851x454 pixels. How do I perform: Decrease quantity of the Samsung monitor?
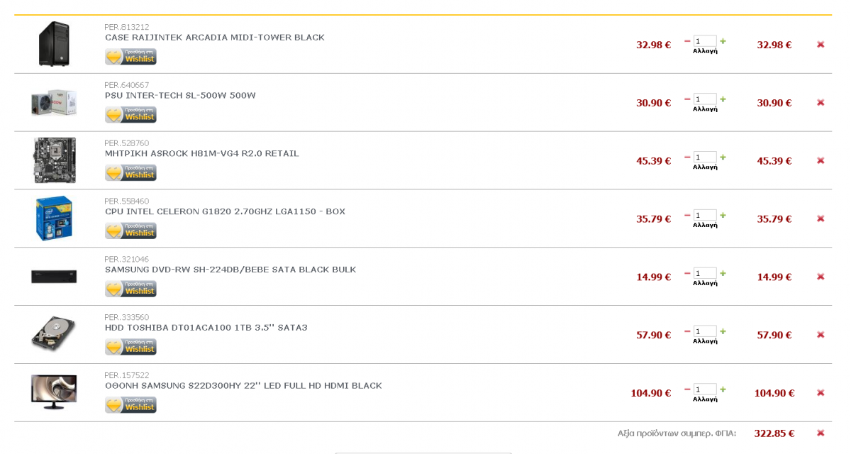tap(687, 389)
